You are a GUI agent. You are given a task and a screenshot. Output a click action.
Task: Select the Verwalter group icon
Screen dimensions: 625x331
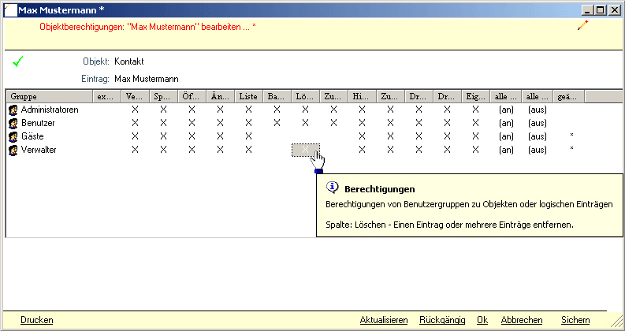(13, 150)
